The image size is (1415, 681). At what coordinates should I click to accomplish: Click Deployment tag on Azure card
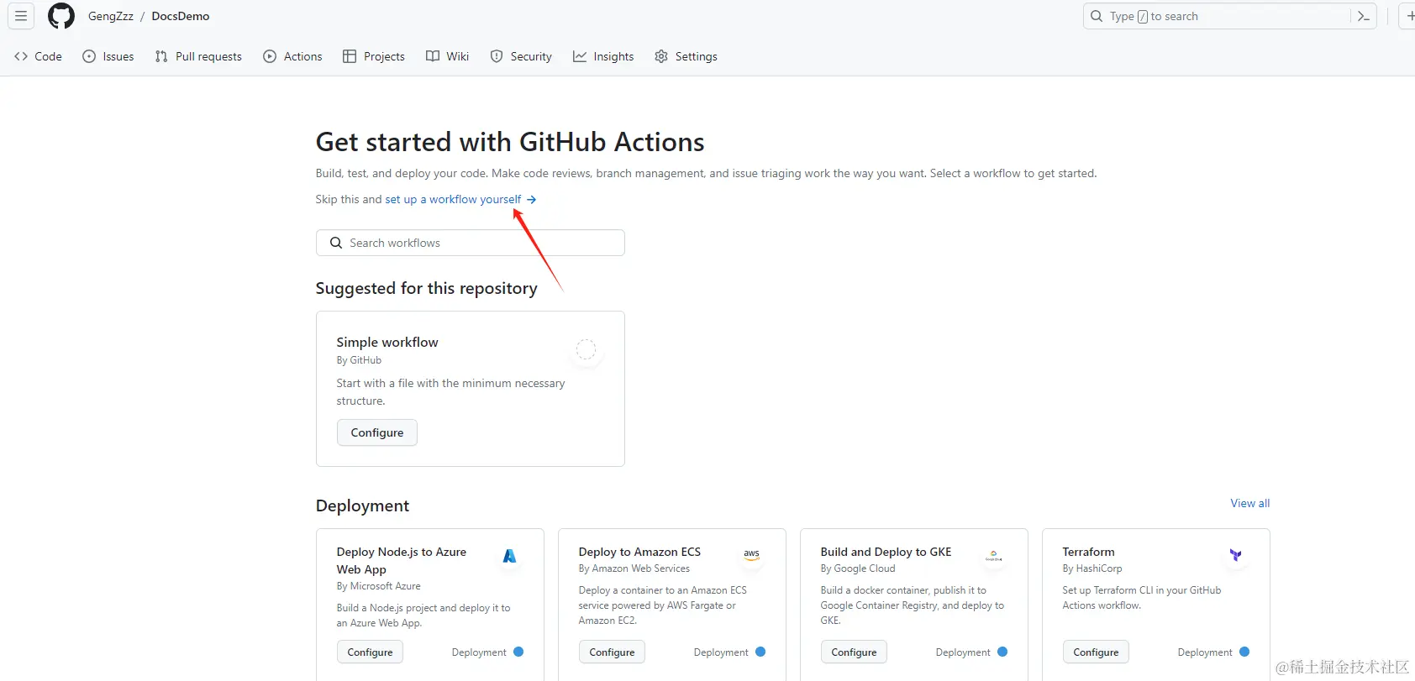[487, 652]
